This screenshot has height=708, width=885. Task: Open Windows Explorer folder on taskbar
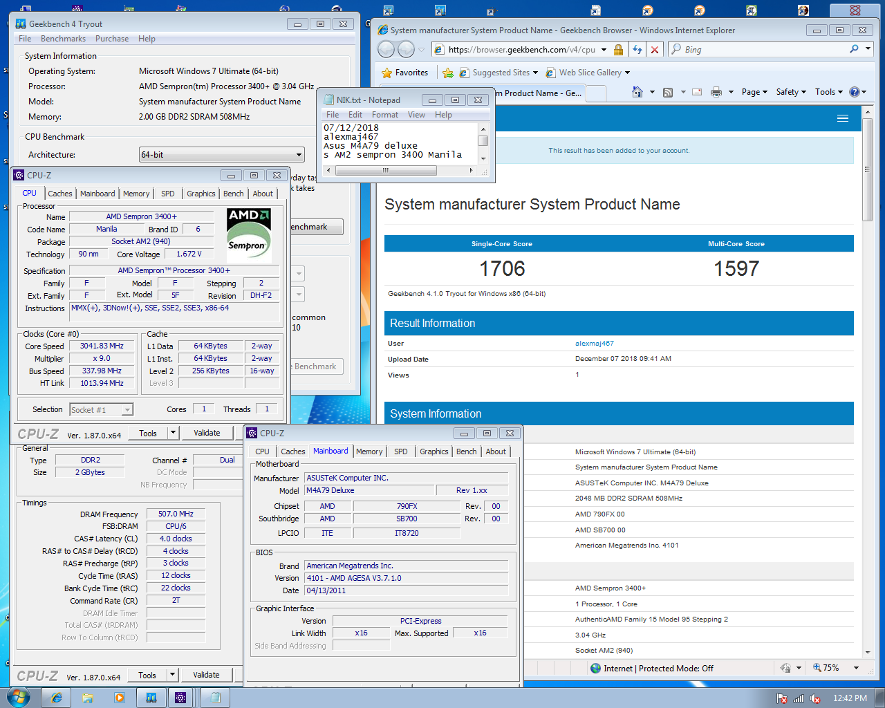tap(88, 698)
